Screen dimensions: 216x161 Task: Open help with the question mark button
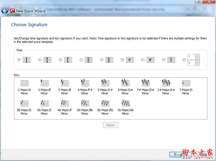[199, 2]
